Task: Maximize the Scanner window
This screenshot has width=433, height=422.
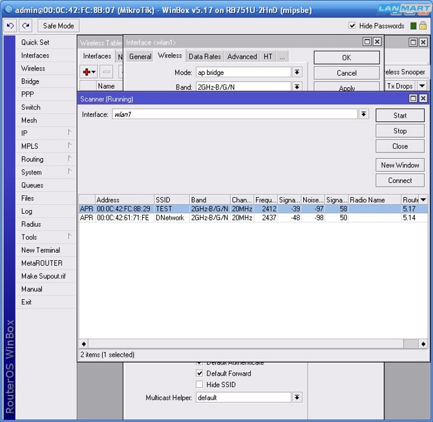Action: pyautogui.click(x=413, y=99)
